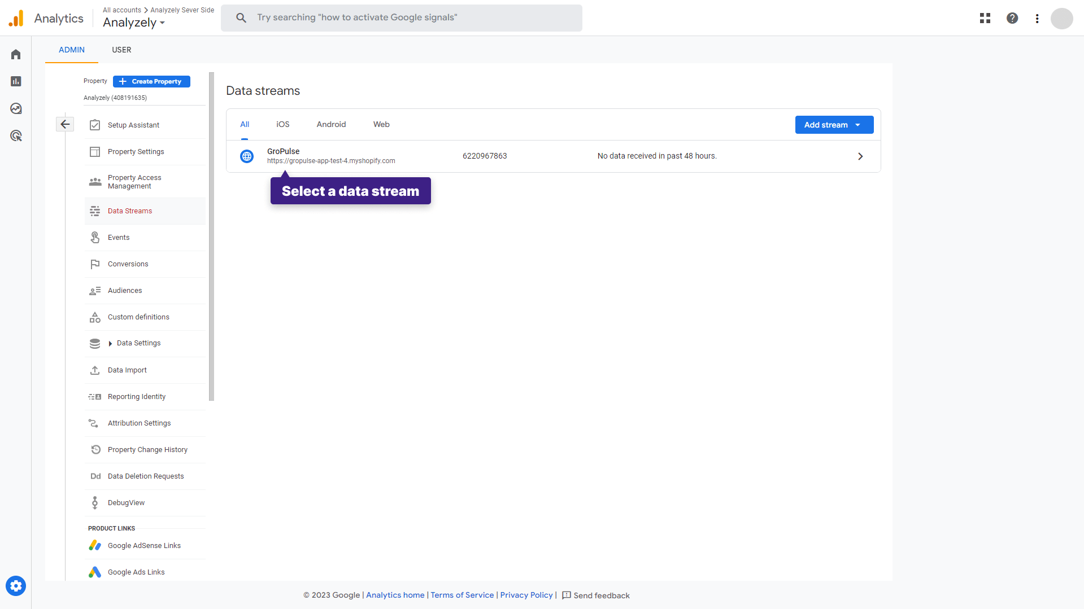Image resolution: width=1084 pixels, height=609 pixels.
Task: Click the admin menu vertical scrollbar
Action: tap(211, 236)
